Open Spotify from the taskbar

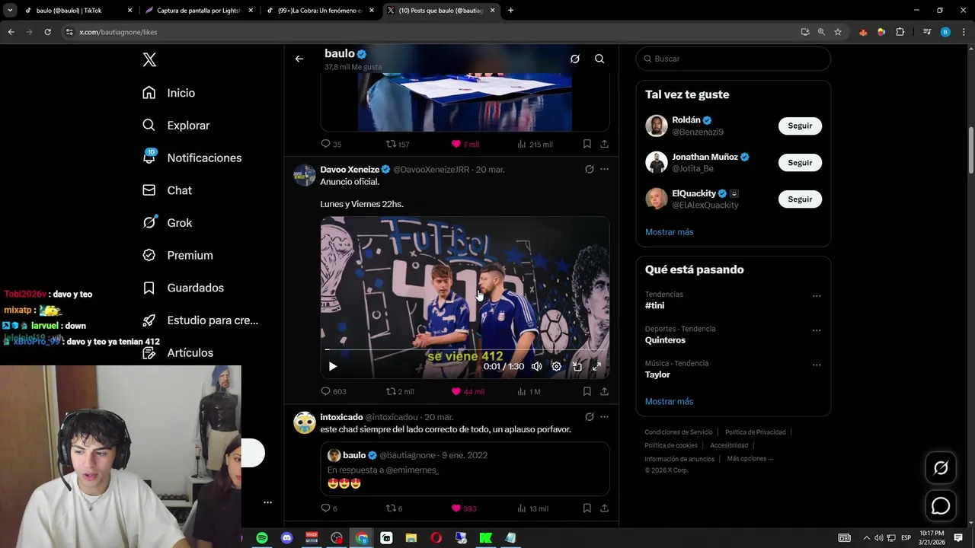pos(261,537)
